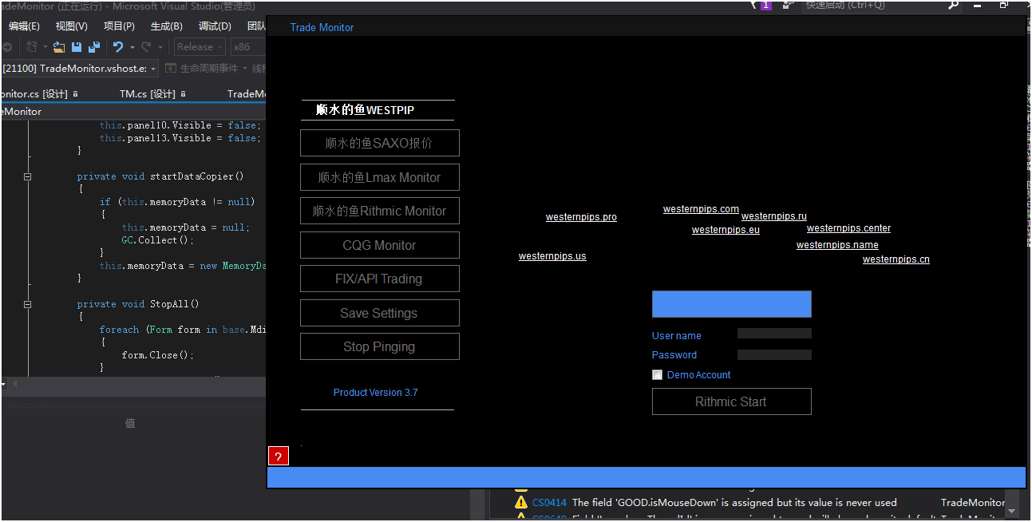Click the red question mark help icon
Viewport: 1032px width, 522px height.
278,457
